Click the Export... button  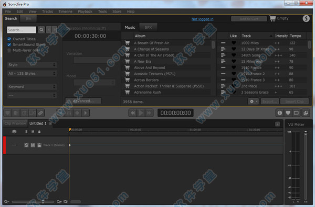[x=270, y=101]
